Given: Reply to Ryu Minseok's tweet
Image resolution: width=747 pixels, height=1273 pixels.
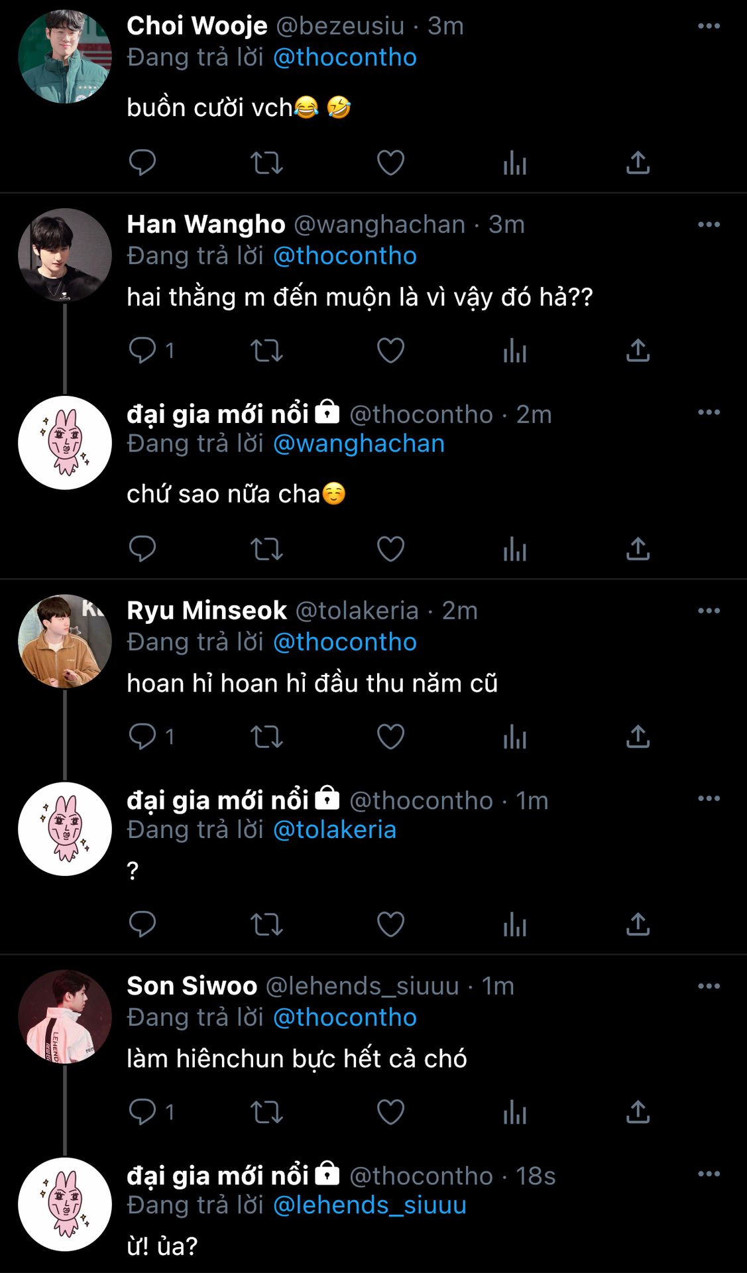Looking at the screenshot, I should [143, 737].
